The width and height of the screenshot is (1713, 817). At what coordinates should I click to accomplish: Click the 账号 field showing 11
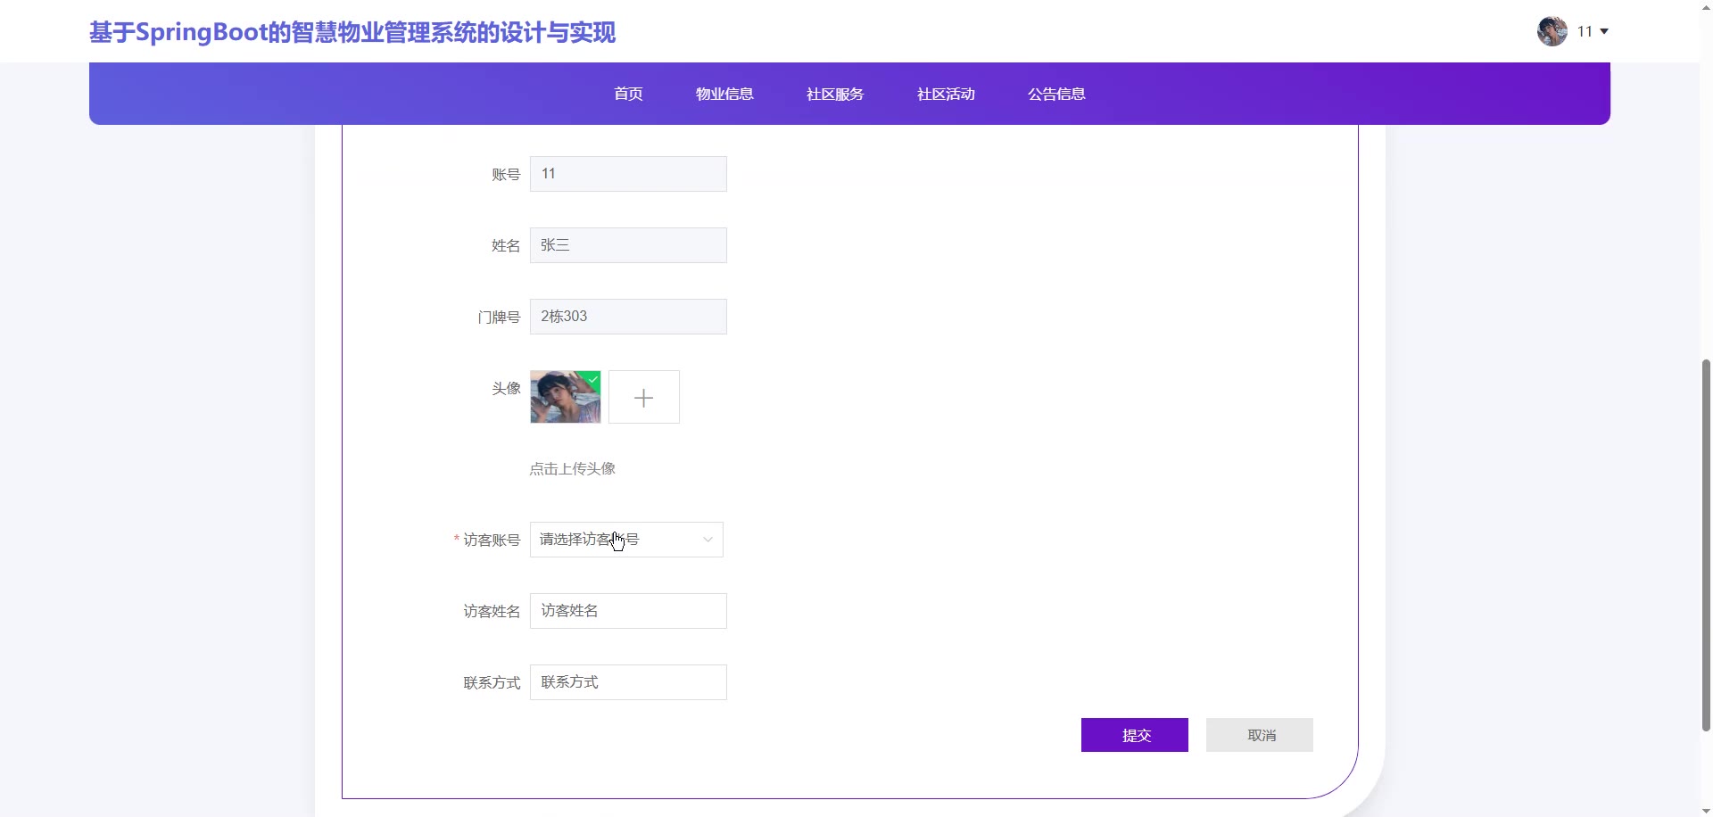628,174
